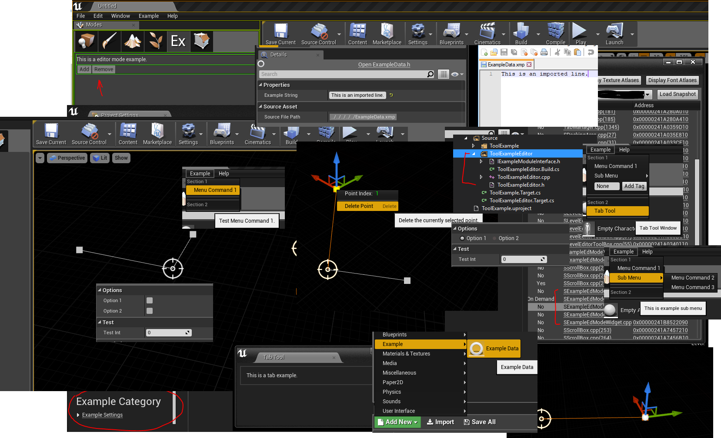Viewport: 721px width, 438px height.
Task: Click the clipboard Paste icon
Action: click(577, 52)
